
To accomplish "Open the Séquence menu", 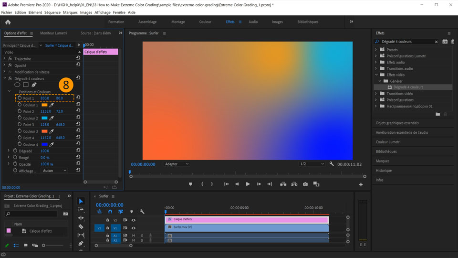I will pos(52,12).
